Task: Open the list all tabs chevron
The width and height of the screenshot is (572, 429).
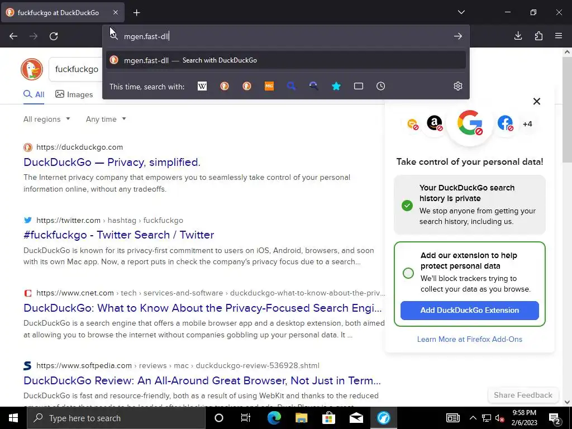Action: click(461, 12)
